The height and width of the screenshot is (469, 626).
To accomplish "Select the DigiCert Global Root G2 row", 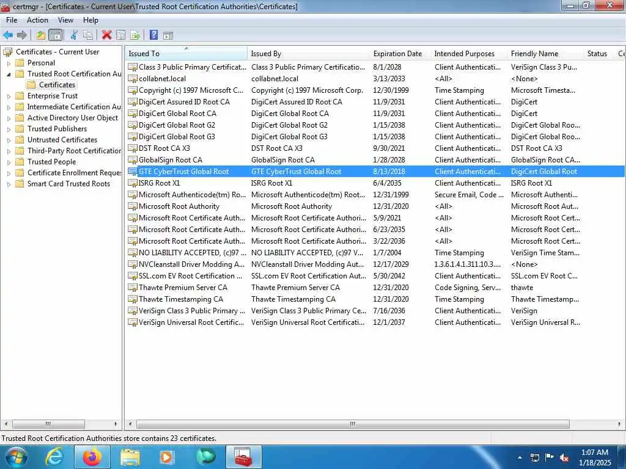I will [375, 125].
